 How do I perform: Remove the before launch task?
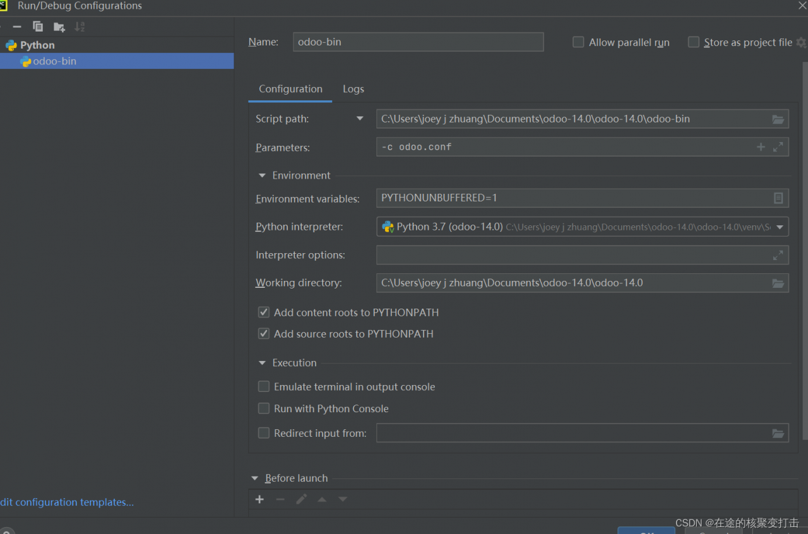280,499
